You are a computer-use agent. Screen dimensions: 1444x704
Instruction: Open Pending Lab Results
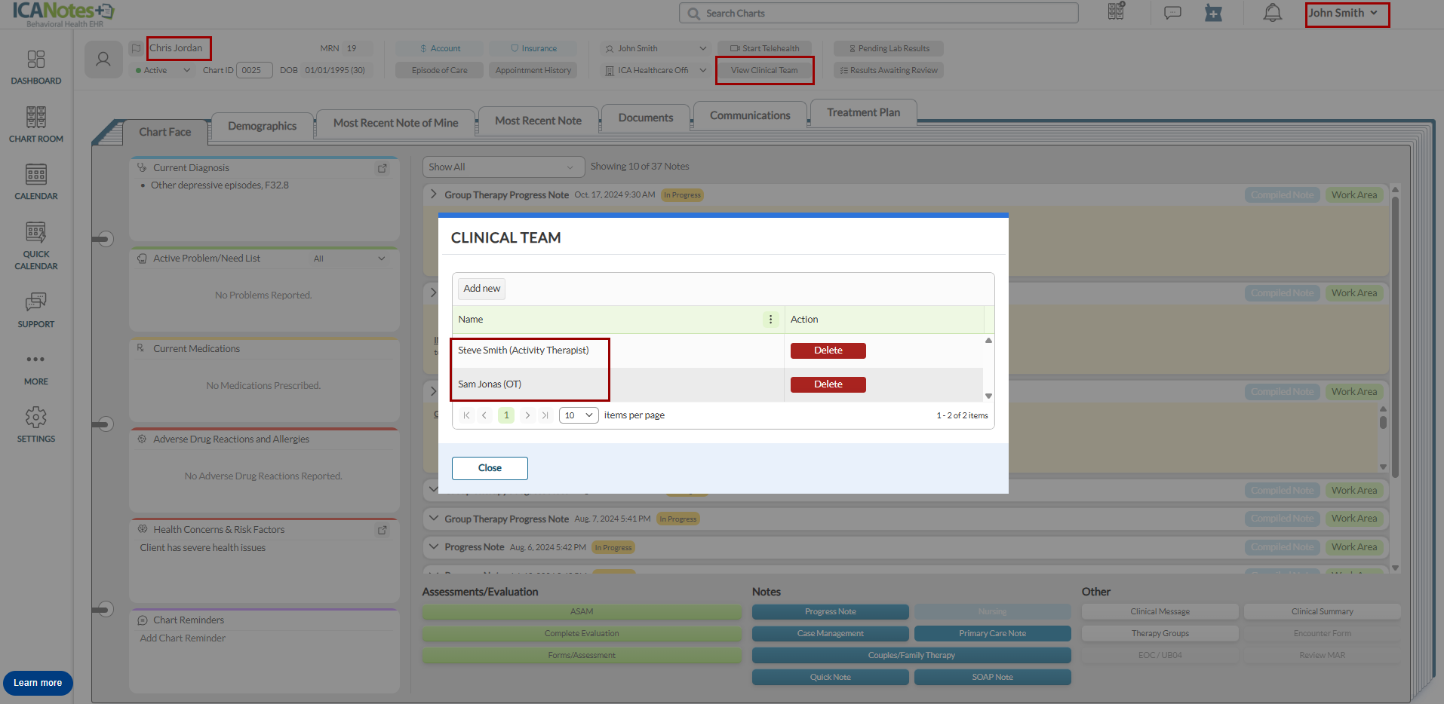point(889,48)
